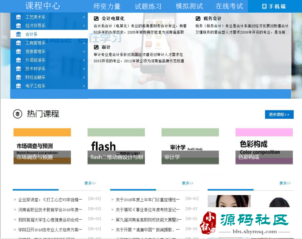Click the woman's portrait photo thumbnail
This screenshot has height=239, width=302.
pyautogui.click(x=229, y=201)
